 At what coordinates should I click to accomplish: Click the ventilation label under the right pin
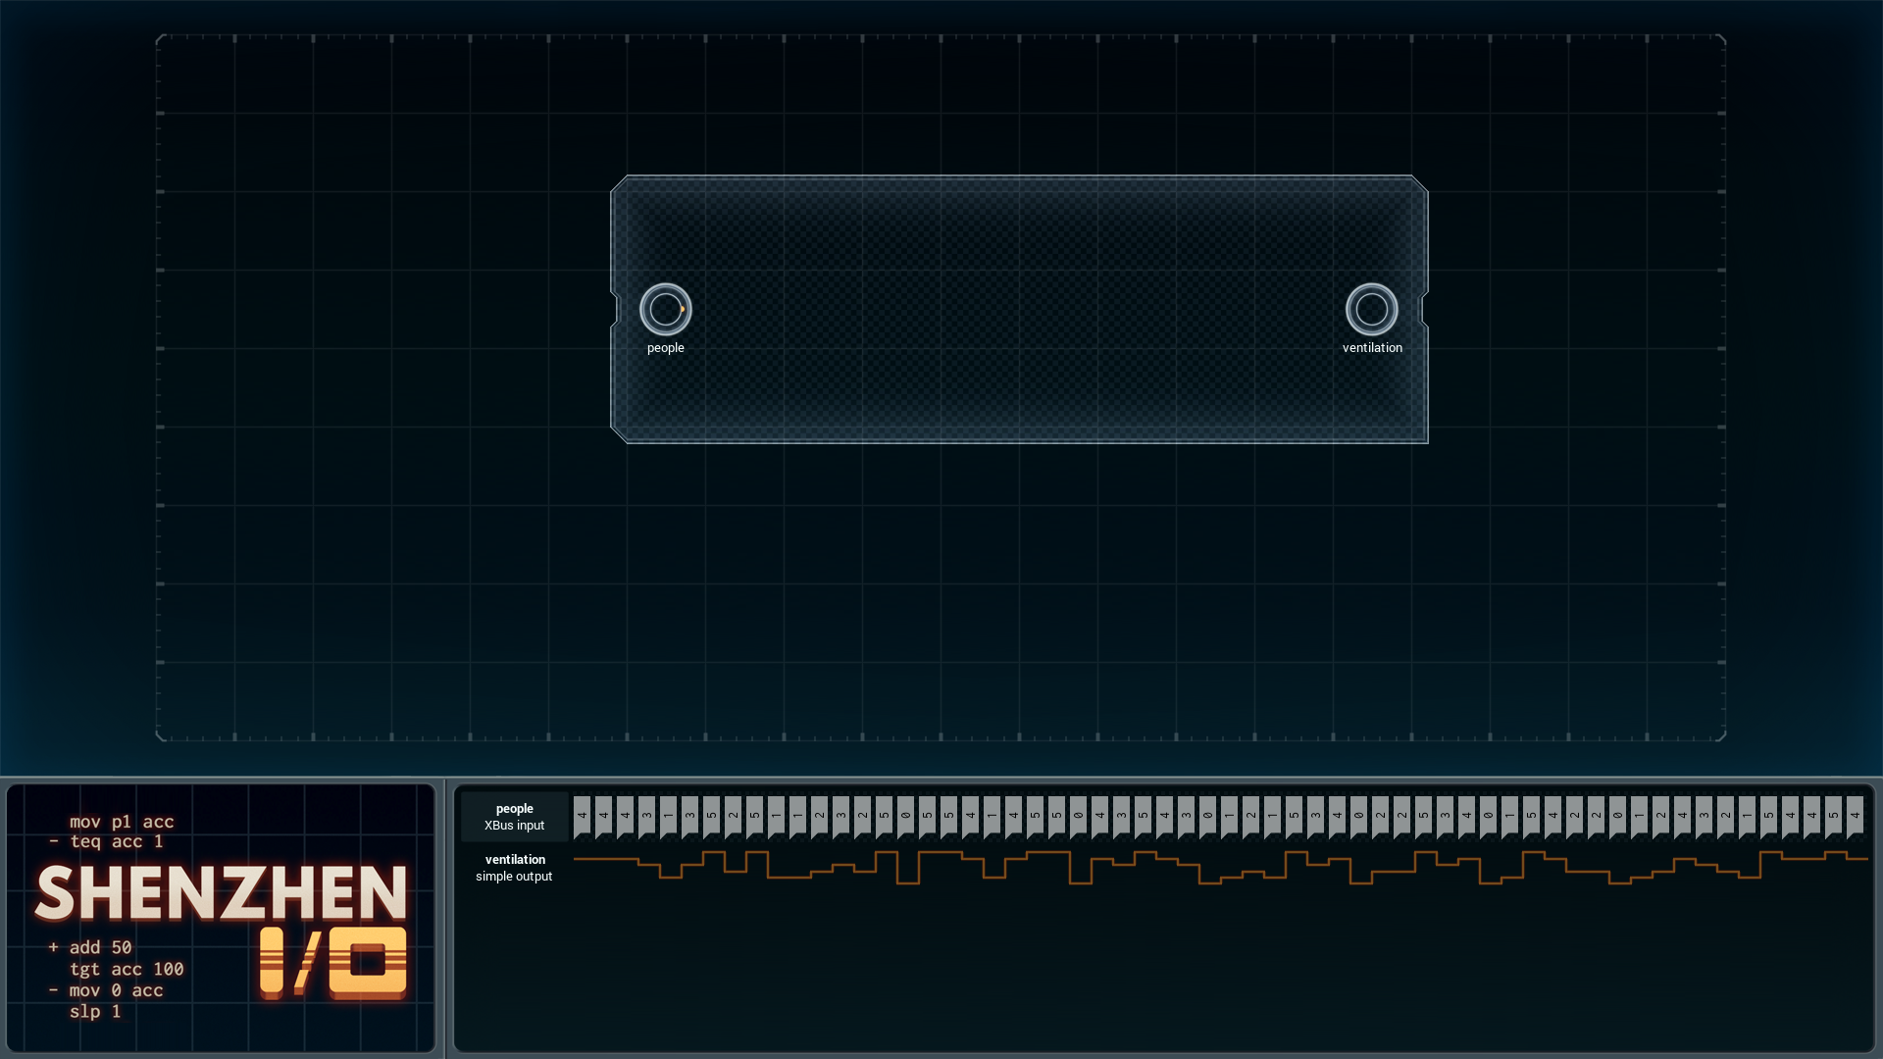(x=1372, y=348)
